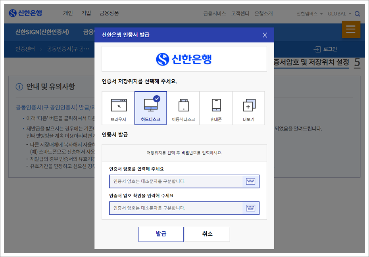Screen dimensions: 369x257
Task: Select the 하드디스크 storage option
Action: (x=151, y=108)
